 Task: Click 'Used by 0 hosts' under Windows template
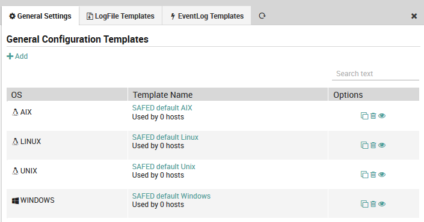(x=158, y=205)
